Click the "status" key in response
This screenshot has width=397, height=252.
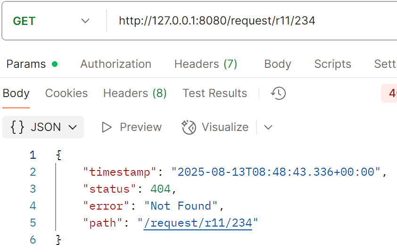coord(110,189)
